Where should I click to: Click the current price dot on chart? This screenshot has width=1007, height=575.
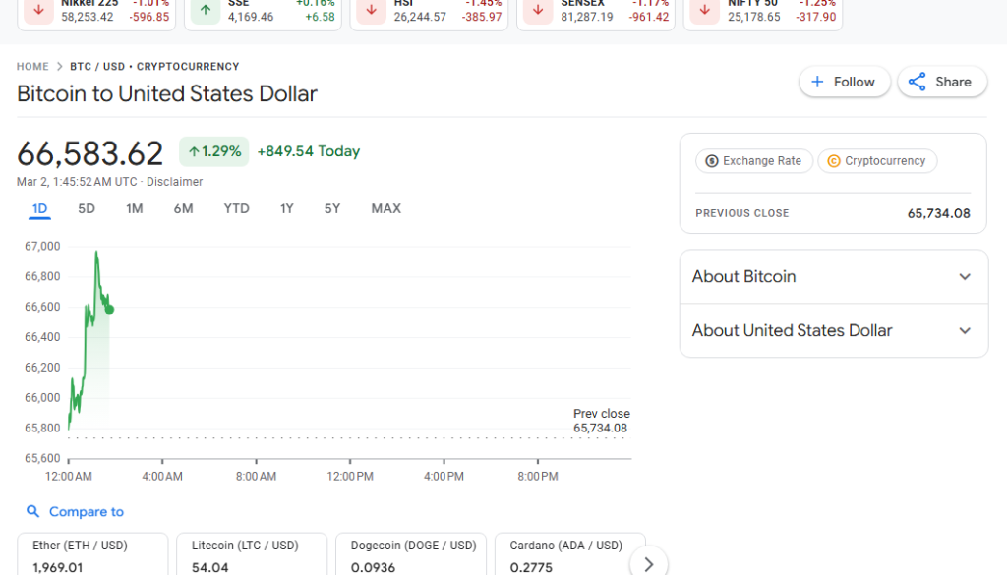pyautogui.click(x=109, y=310)
